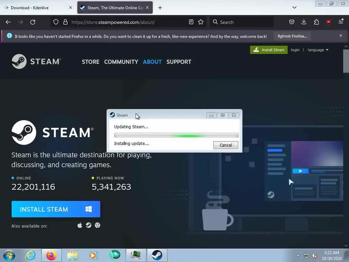The width and height of the screenshot is (349, 262).
Task: Open a new tab with the plus icon
Action: pos(160,8)
